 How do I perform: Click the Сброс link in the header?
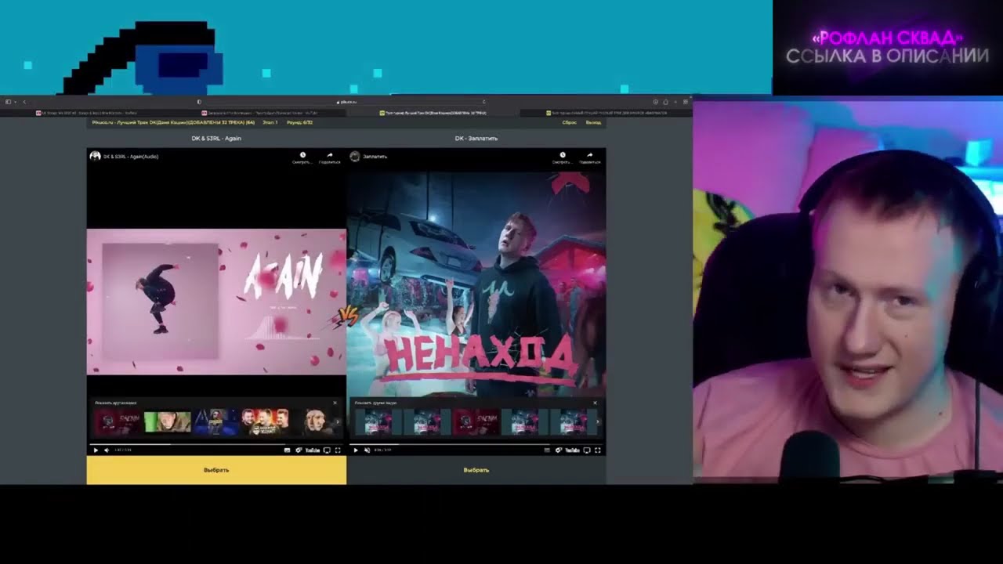tap(570, 122)
